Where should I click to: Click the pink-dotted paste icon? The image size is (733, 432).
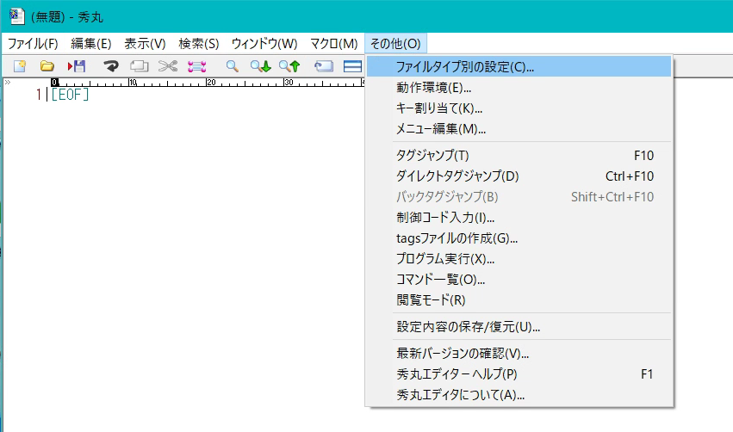[x=196, y=66]
